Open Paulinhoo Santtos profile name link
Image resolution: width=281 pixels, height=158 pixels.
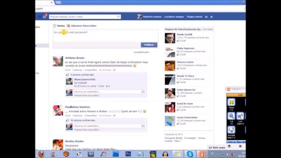pos(77,107)
